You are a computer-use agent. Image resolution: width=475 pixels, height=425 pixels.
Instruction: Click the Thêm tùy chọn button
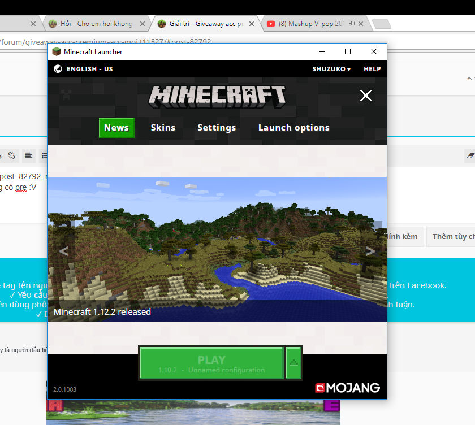click(451, 237)
